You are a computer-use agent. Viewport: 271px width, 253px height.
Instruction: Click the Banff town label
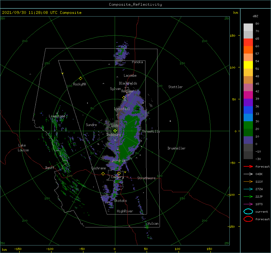(50, 168)
